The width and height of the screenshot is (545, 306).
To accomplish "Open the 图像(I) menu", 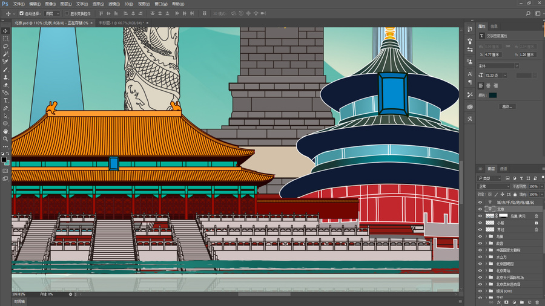I will coord(50,4).
